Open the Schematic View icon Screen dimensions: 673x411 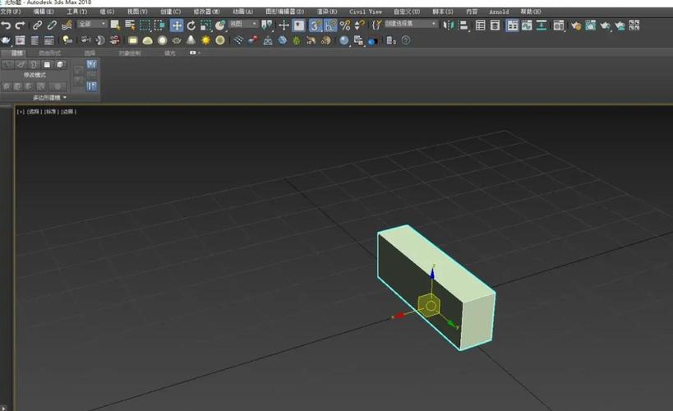[542, 25]
